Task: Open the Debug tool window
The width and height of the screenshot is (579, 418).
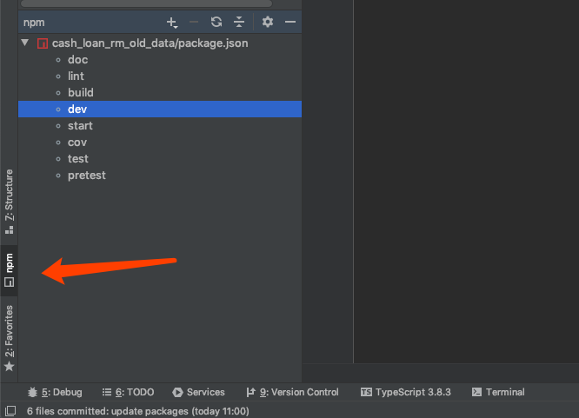Action: pos(55,392)
